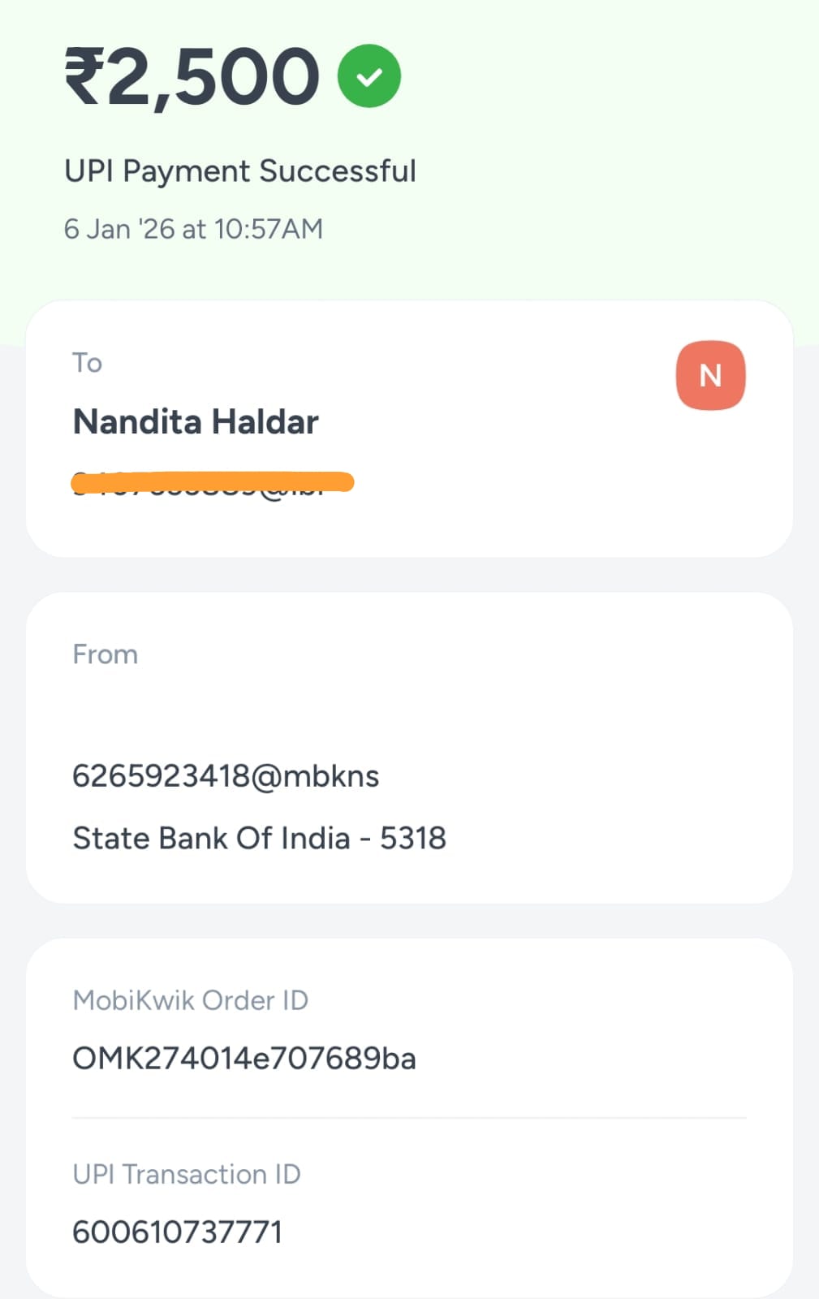Click the orange-redacted recipient UPI ID
Screen dimensions: 819x1299
[213, 483]
